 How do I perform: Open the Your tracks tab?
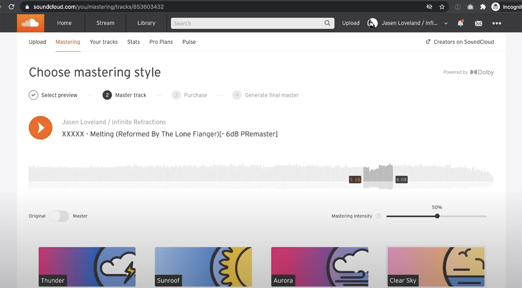click(x=104, y=42)
